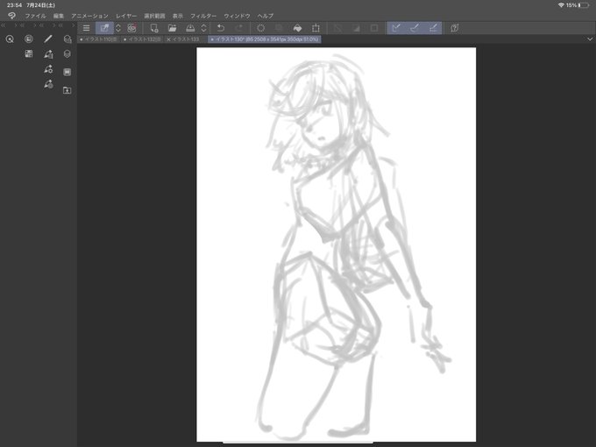
Task: Click the Scale/Rotate transform icon
Action: pos(316,28)
